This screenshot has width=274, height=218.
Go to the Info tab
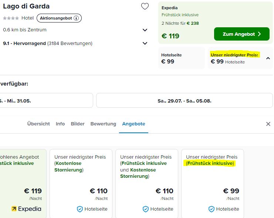60,124
